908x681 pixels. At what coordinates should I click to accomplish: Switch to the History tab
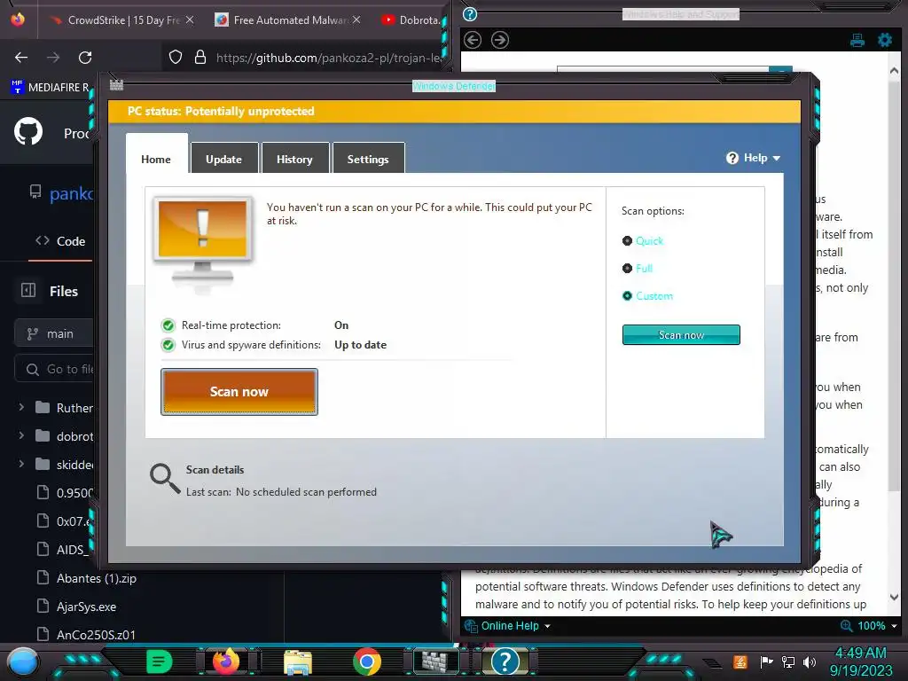pyautogui.click(x=294, y=159)
